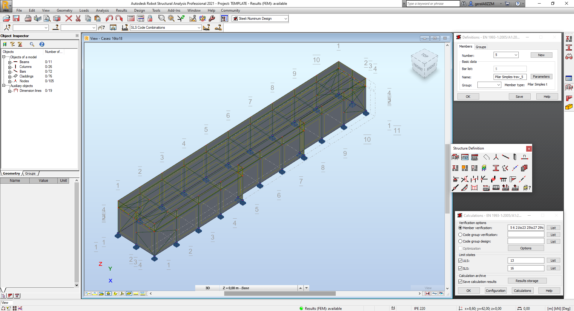
Task: Click the Print icon in the toolbar
Action: click(x=28, y=19)
